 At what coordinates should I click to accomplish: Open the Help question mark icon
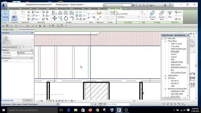point(170,5)
